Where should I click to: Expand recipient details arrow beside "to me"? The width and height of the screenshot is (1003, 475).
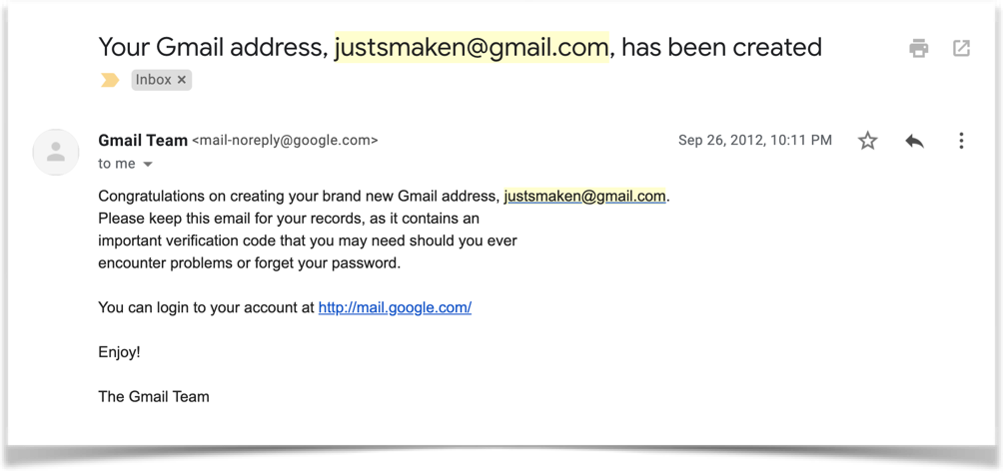coord(148,165)
